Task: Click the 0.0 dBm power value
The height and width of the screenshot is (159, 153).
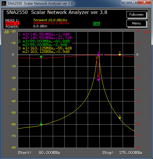Action: (40, 26)
